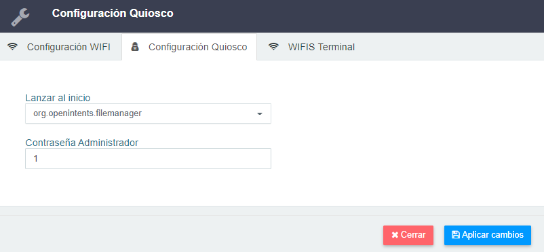Click the wifi icon on Configuración WIFI tab
This screenshot has width=544, height=252.
coord(13,47)
